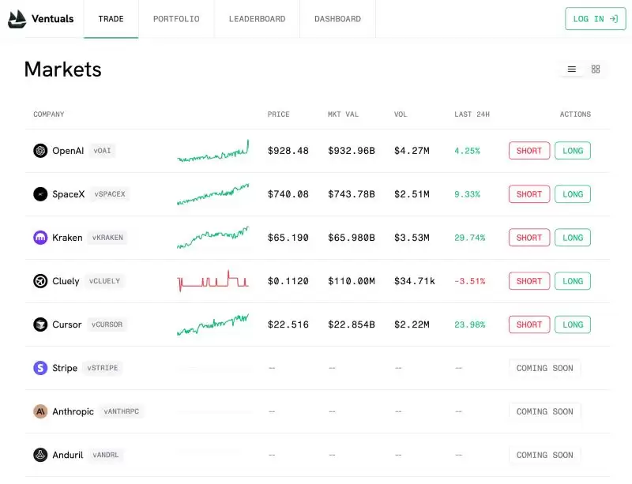Image resolution: width=632 pixels, height=484 pixels.
Task: Go to the Dashboard tab
Action: 338,19
